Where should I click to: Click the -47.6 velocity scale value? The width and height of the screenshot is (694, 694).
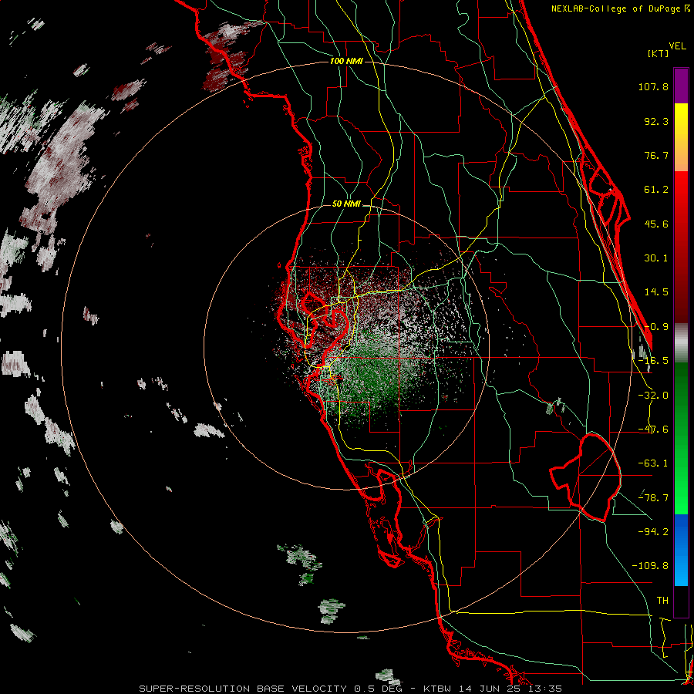pos(653,430)
